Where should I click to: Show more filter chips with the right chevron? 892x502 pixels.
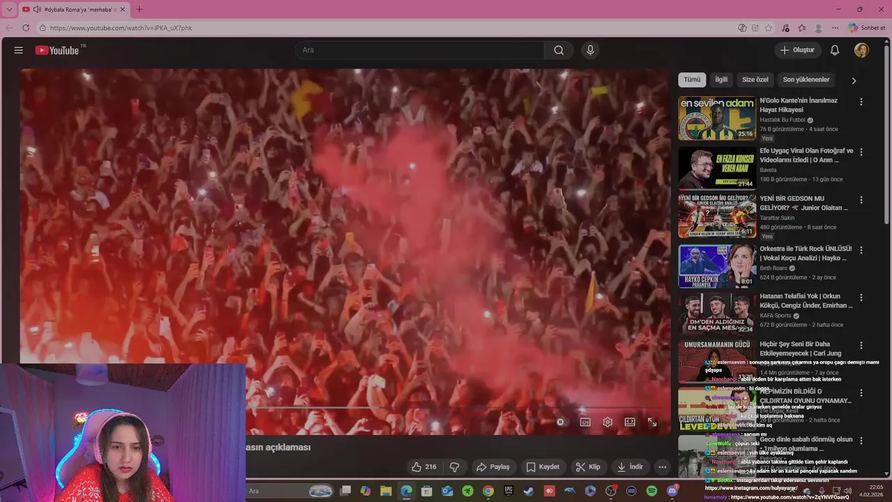[854, 80]
